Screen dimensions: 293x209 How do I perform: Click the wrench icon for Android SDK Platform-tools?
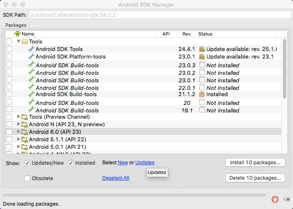pos(31,56)
